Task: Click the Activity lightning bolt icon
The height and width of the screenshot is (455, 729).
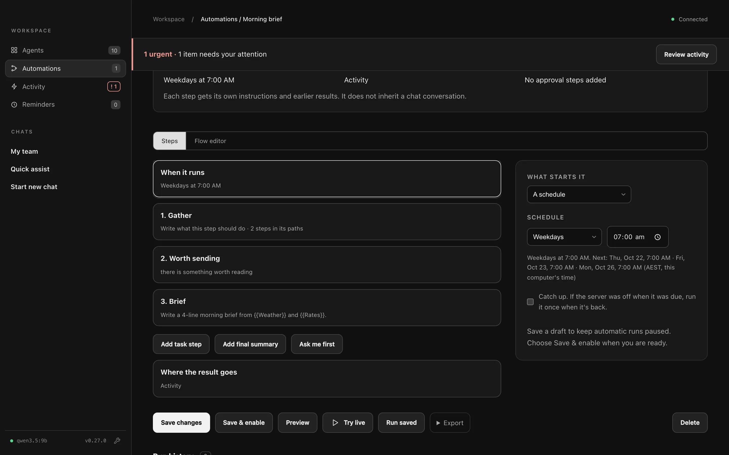Action: (14, 87)
